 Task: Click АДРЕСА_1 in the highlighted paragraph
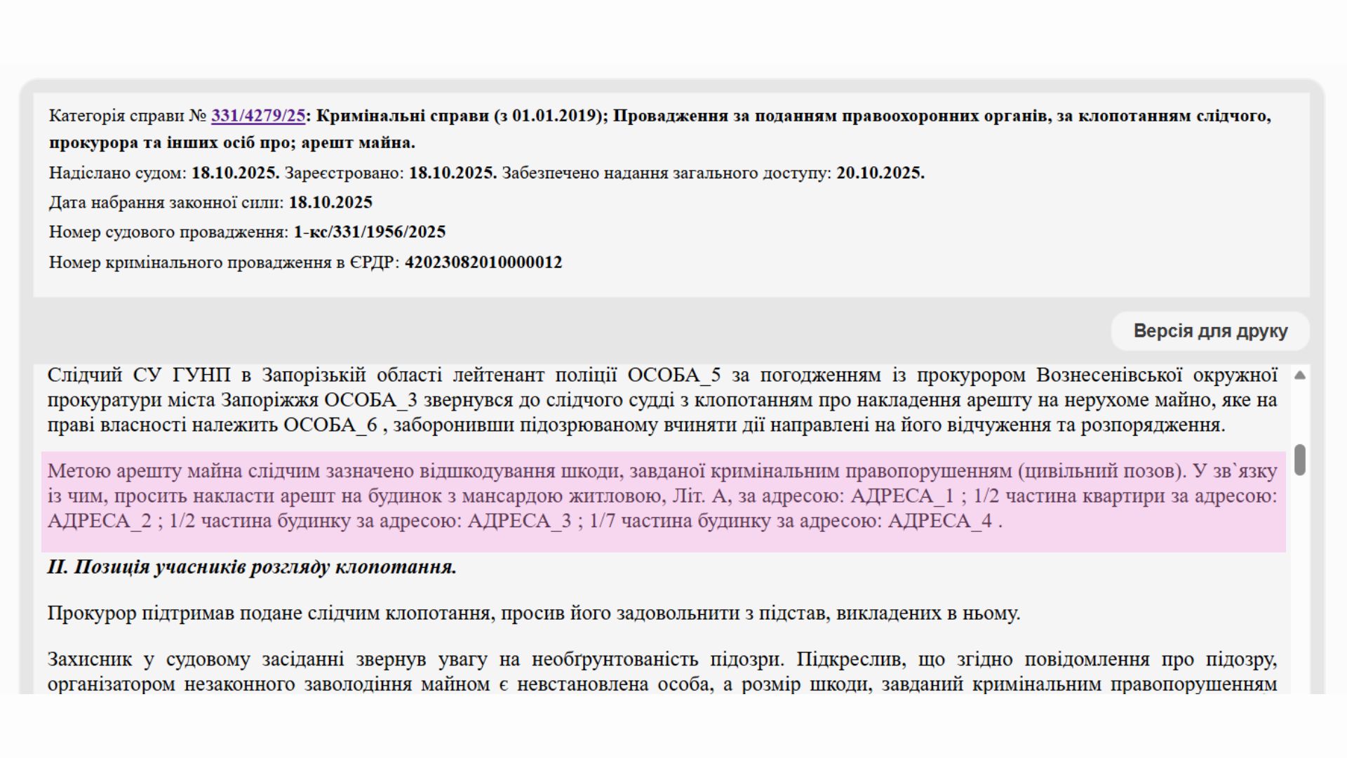[902, 496]
